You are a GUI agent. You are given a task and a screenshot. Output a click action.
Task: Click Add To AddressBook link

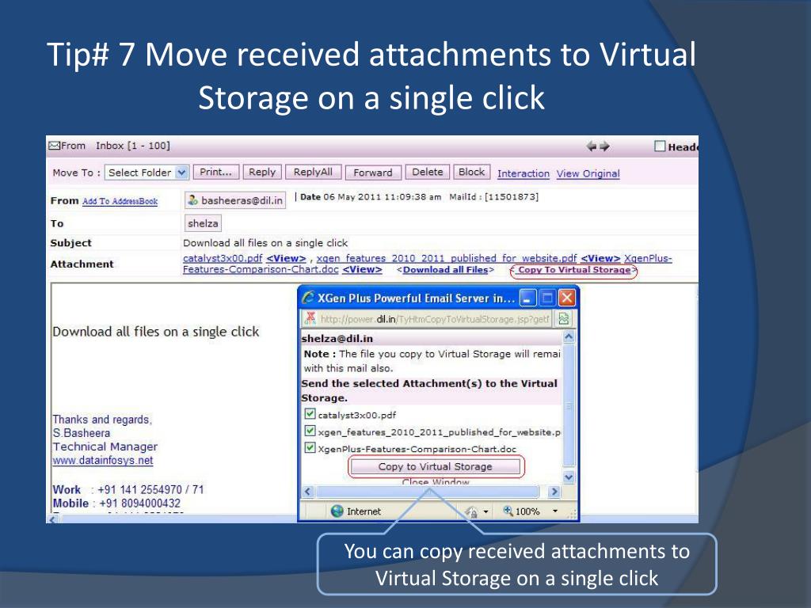point(120,201)
